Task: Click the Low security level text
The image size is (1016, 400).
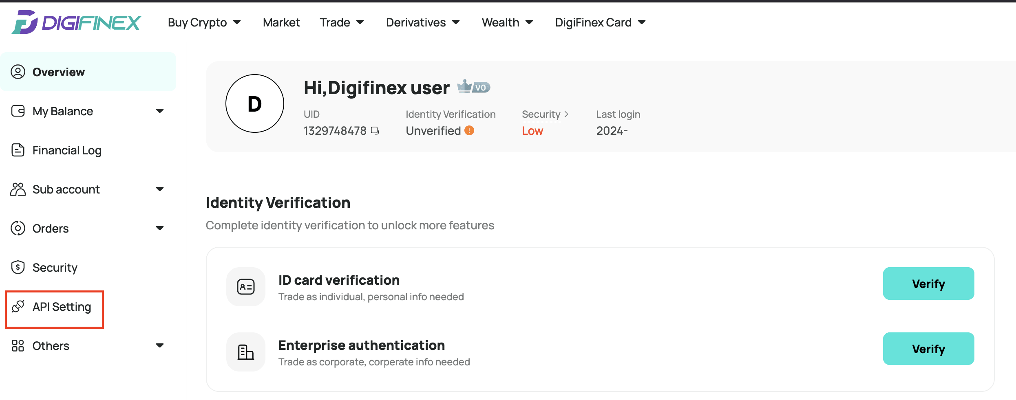Action: point(532,131)
